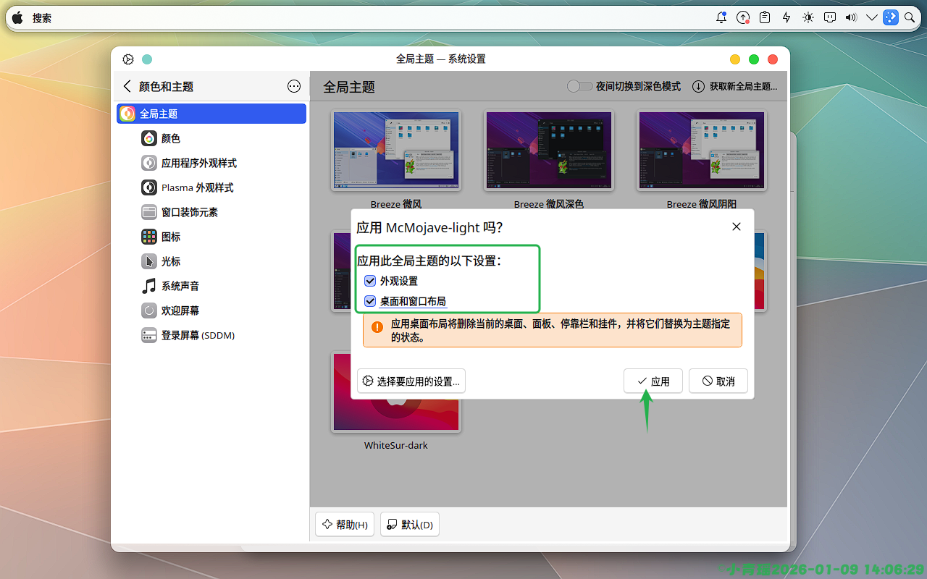Select 图标 in the sidebar
The width and height of the screenshot is (927, 579).
tap(171, 237)
